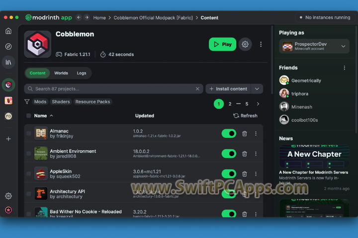Open instance more options beside gear

click(x=261, y=44)
